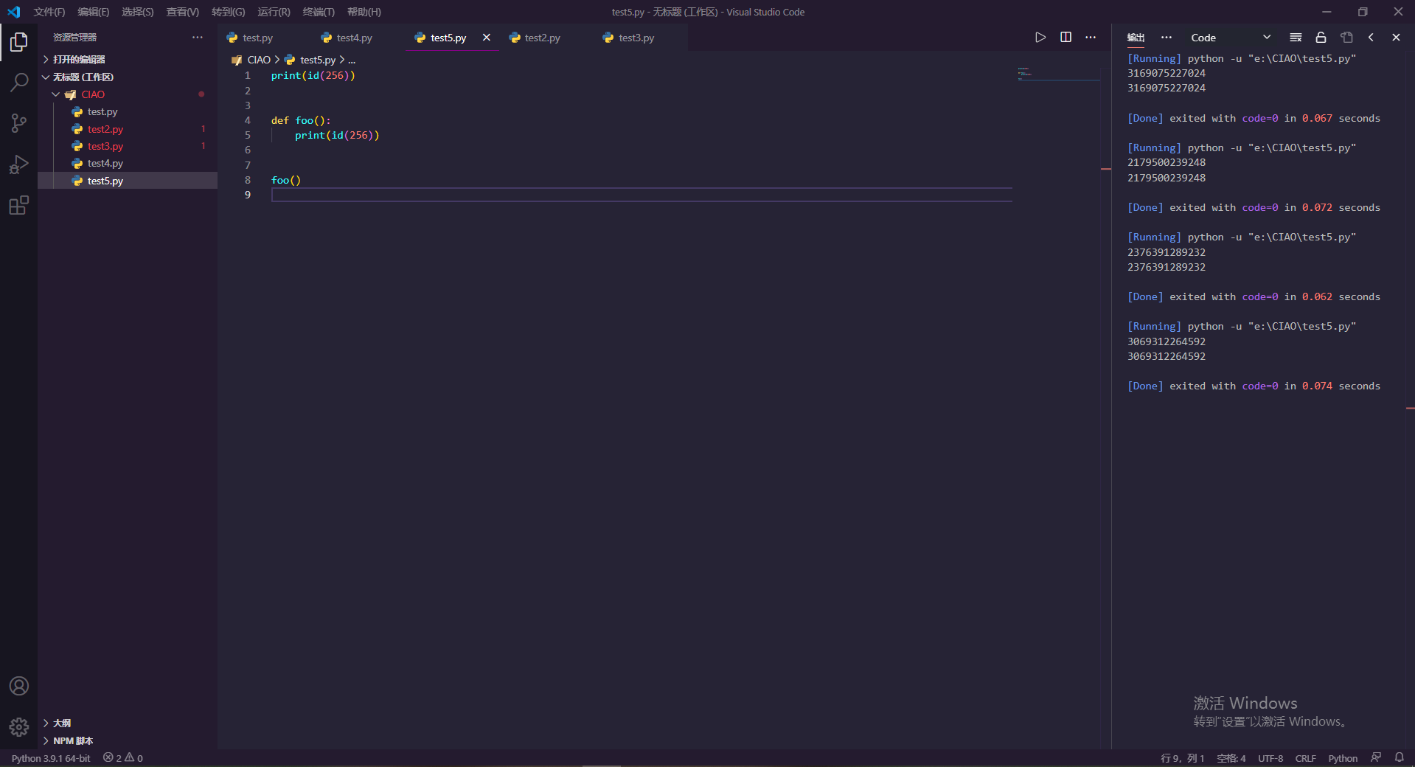The width and height of the screenshot is (1415, 767).
Task: Change the UTF-8 file encoding
Action: point(1270,758)
